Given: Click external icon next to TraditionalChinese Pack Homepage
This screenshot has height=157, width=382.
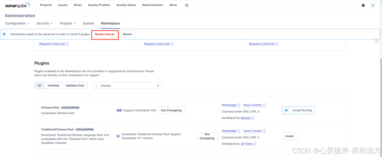Looking at the screenshot, I should click(239, 131).
